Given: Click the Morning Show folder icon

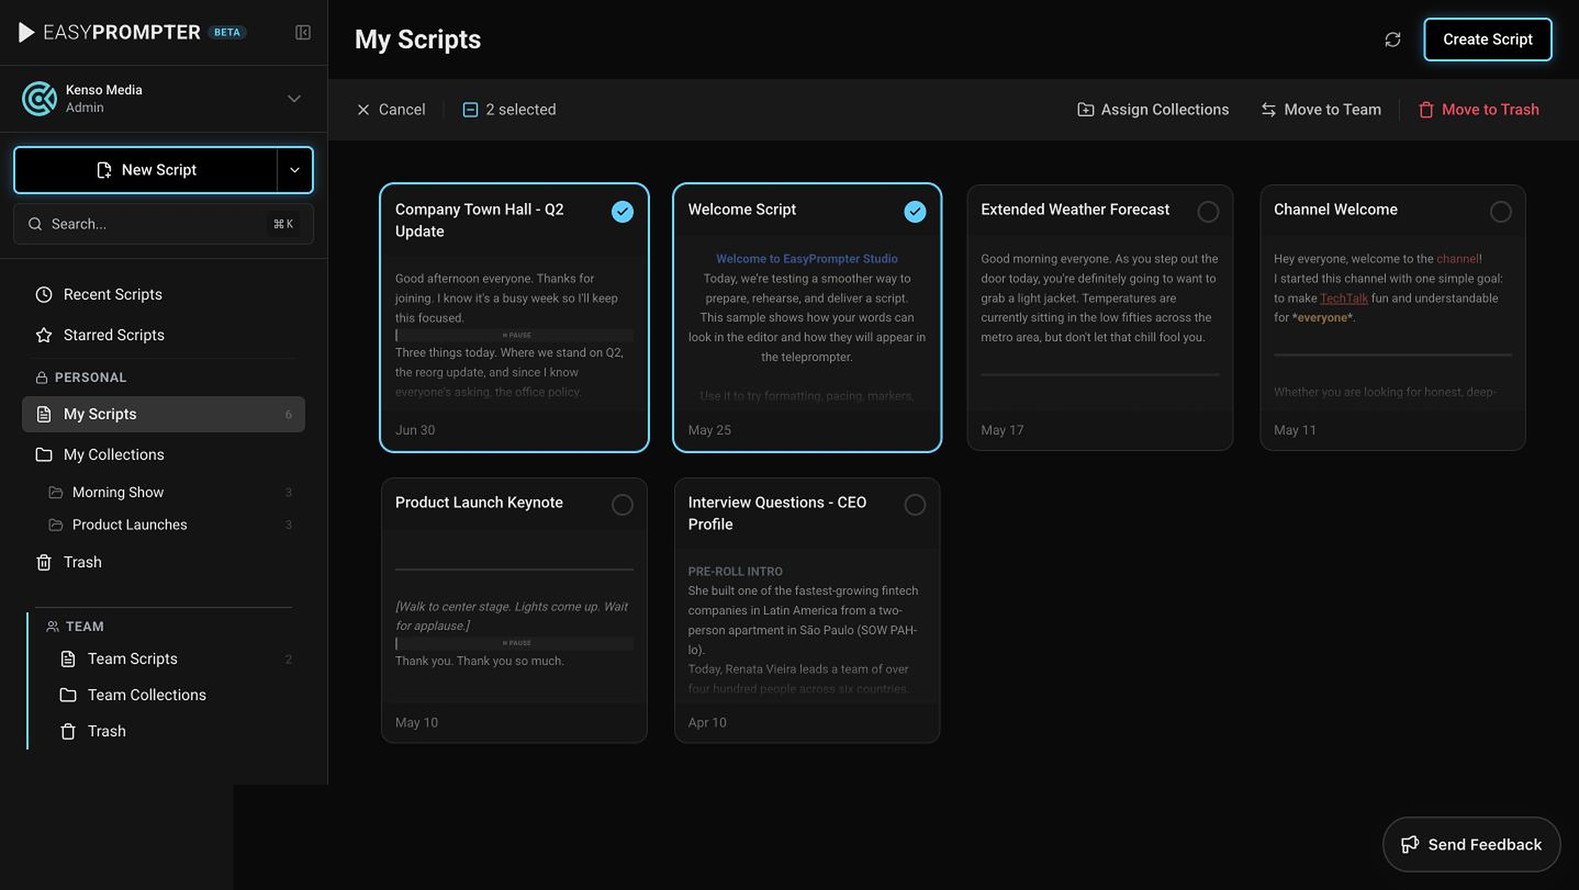Looking at the screenshot, I should (x=56, y=493).
